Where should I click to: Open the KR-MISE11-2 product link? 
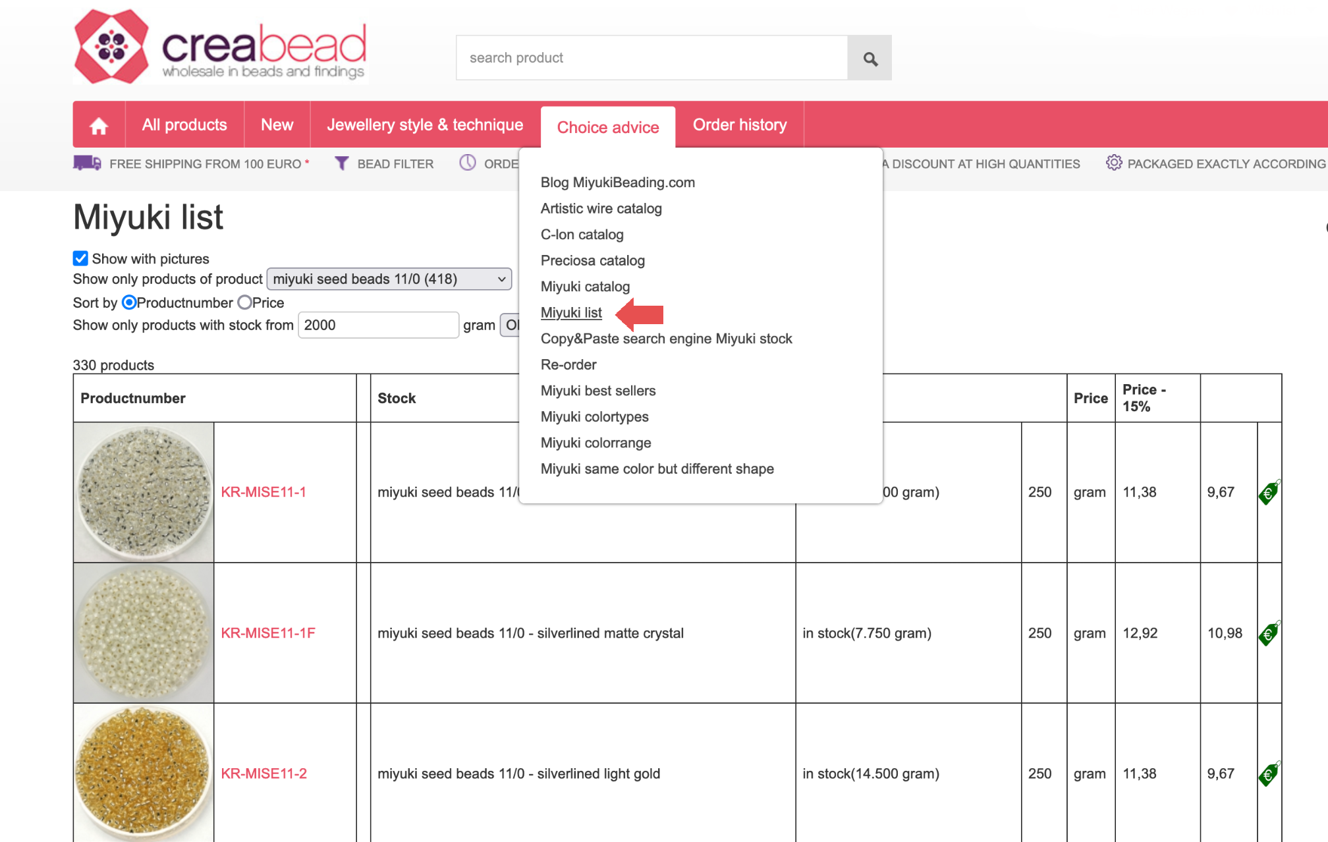tap(263, 773)
